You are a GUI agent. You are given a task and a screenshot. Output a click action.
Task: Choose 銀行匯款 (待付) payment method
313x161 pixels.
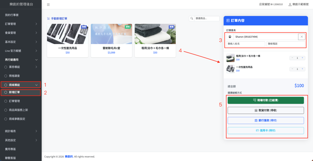(265, 120)
